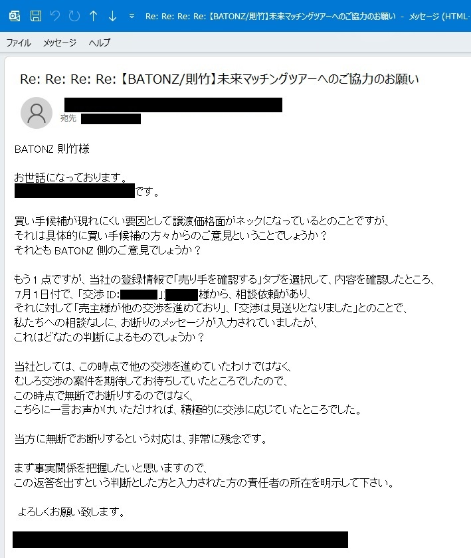Open the ヘルプ tab
Screen dimensions: 471x558
[x=100, y=43]
